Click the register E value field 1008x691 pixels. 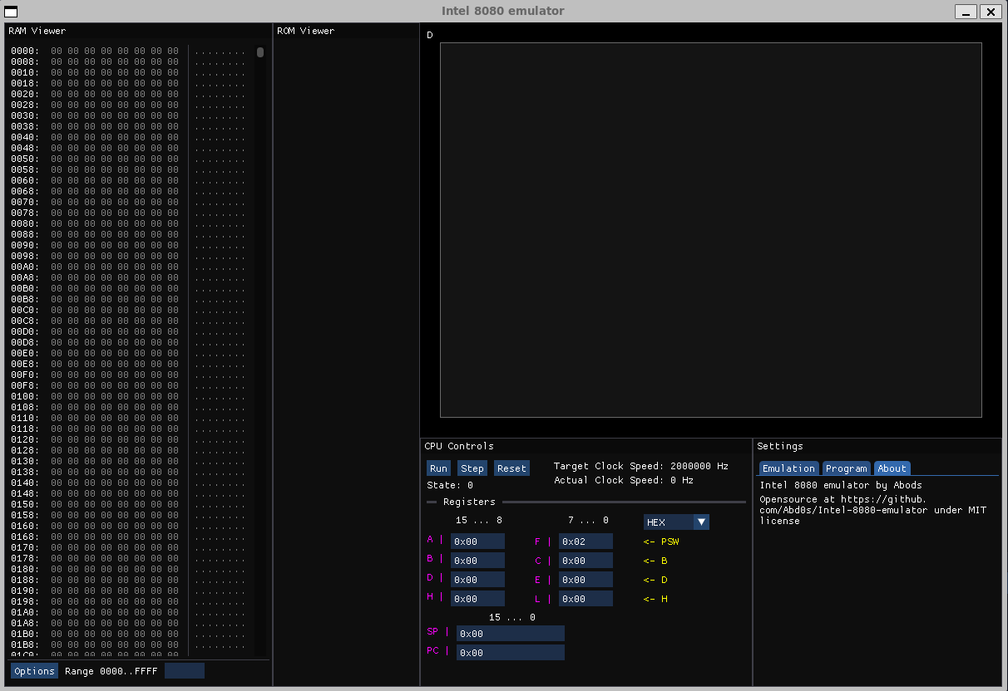click(586, 580)
